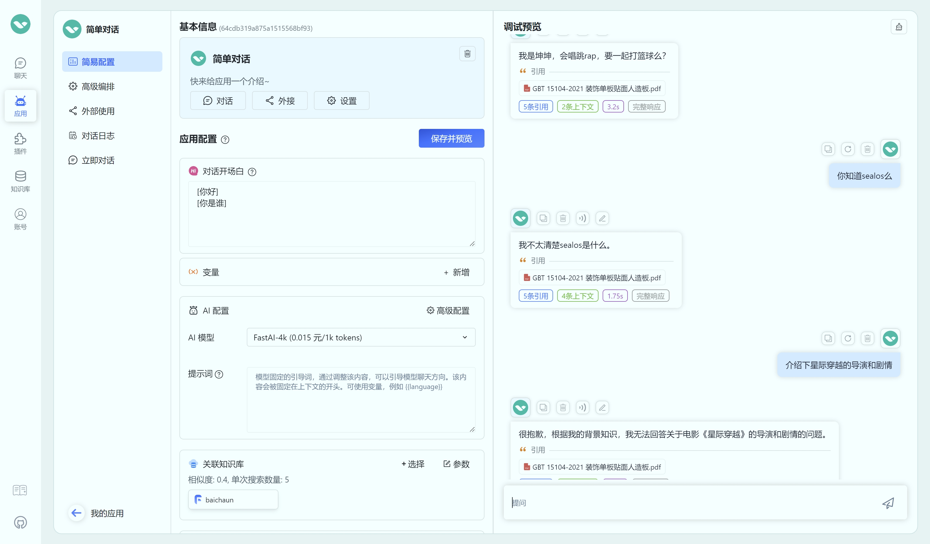The height and width of the screenshot is (544, 930).
Task: Click help icon next to 对话开场白
Action: tap(252, 172)
